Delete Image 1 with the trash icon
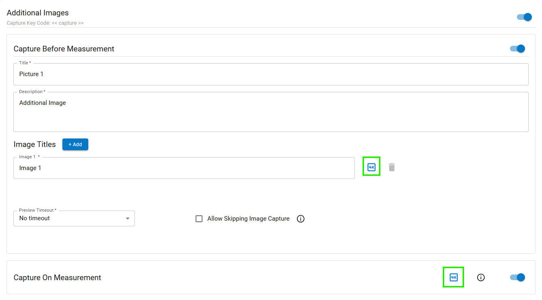542x300 pixels. click(x=392, y=167)
